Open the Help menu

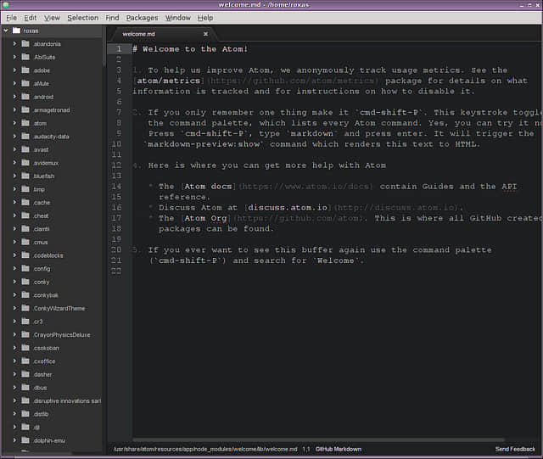point(205,18)
